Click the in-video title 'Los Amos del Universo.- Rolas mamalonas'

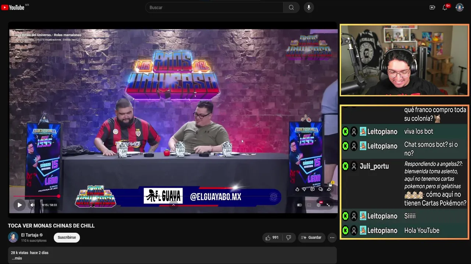48,35
